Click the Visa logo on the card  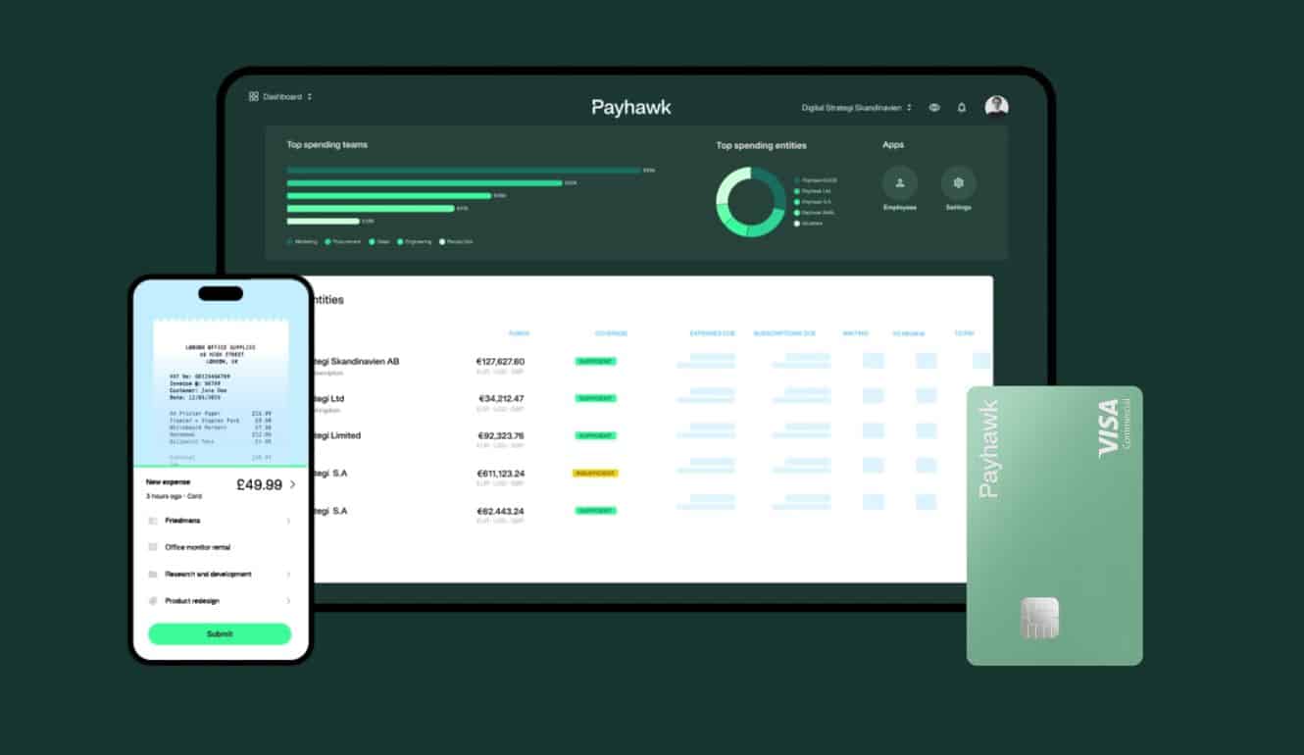click(x=1108, y=428)
